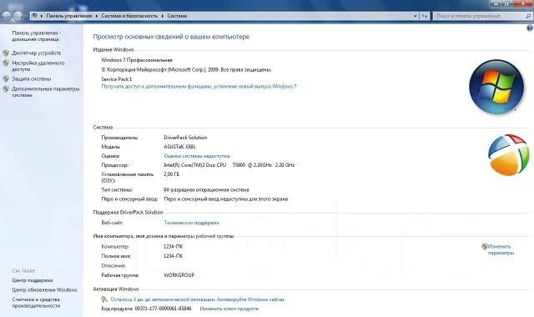Click Оценка системы недоступна link
The image size is (534, 317).
coord(197,156)
